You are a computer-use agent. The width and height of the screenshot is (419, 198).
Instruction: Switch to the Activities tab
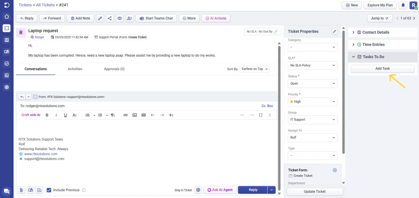click(x=75, y=69)
